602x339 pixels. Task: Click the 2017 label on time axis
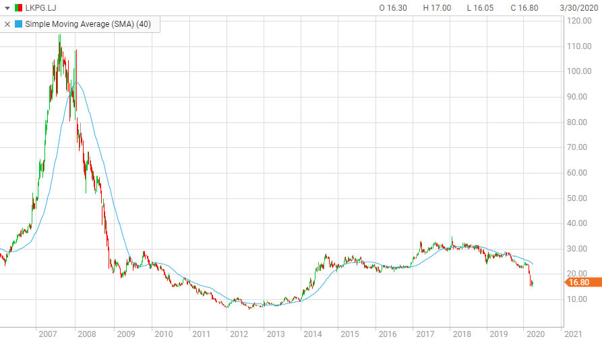(425, 334)
